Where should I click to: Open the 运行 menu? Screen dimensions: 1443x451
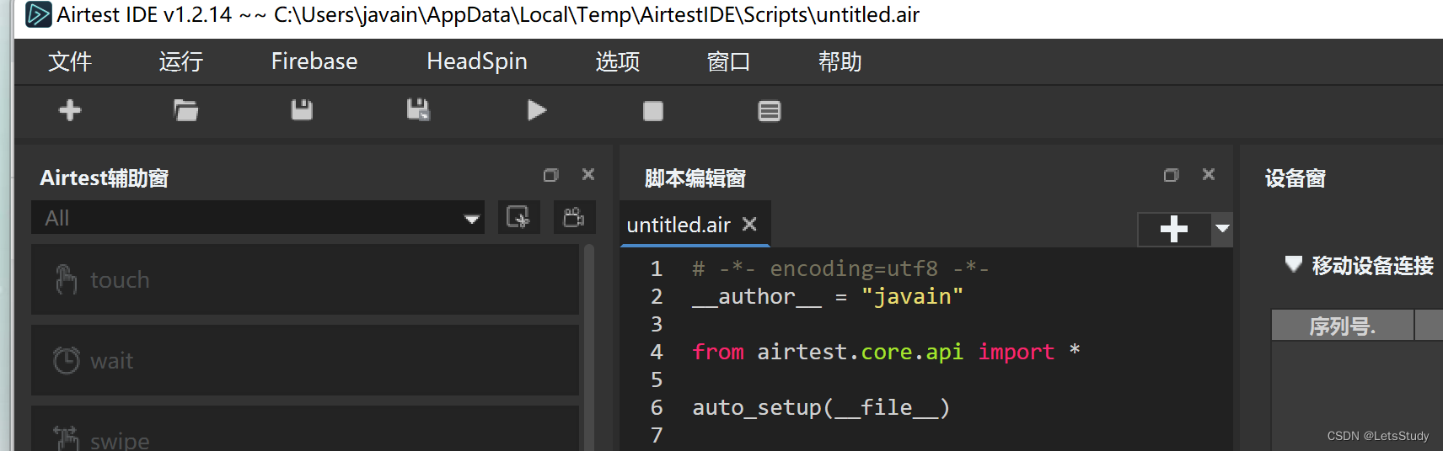[x=181, y=61]
